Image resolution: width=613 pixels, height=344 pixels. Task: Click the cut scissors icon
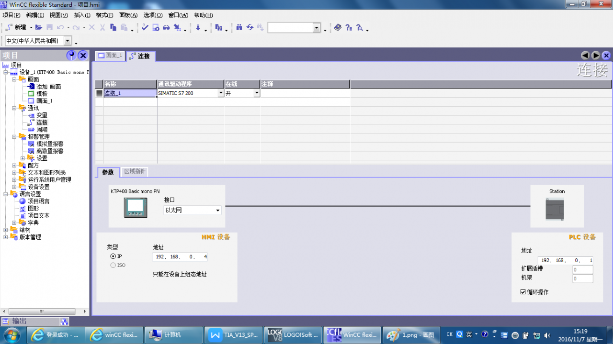coord(102,28)
